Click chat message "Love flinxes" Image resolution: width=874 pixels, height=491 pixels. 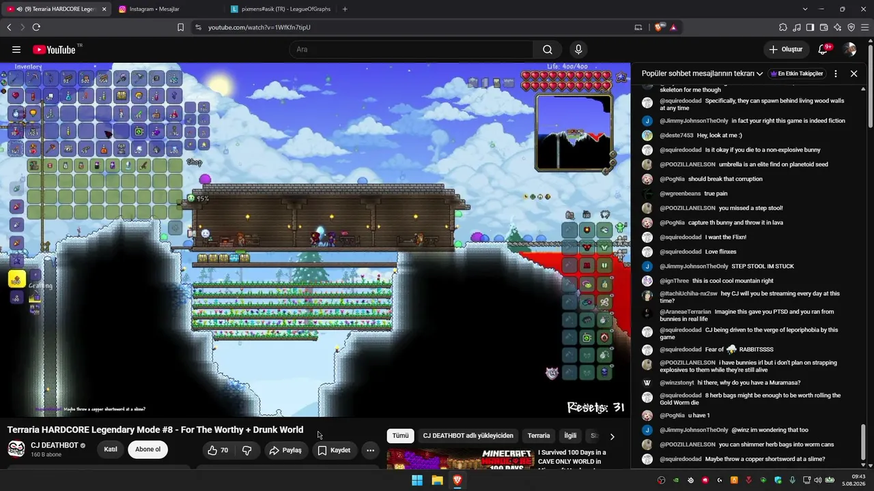click(720, 252)
